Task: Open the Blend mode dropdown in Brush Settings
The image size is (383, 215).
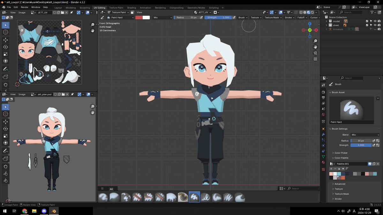Action: click(x=365, y=135)
